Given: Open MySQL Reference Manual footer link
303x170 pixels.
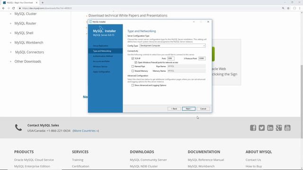Looking at the screenshot, I should pyautogui.click(x=206, y=160).
